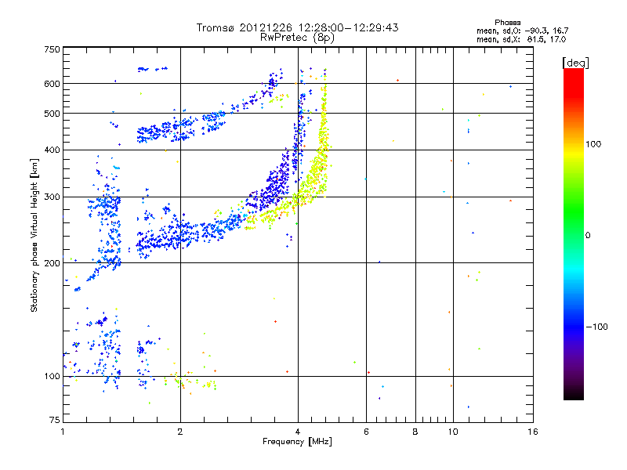This screenshot has width=627, height=470.
Task: Click the "Phases" header text
Action: [507, 23]
